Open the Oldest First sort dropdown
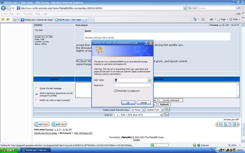This screenshot has height=153, width=245. (162, 110)
